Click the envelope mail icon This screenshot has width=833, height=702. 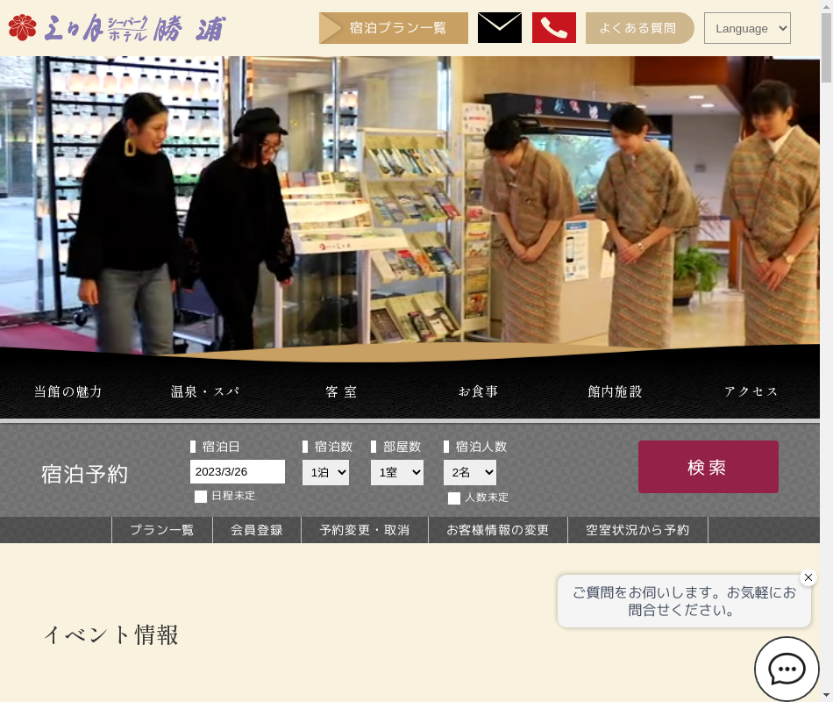(499, 28)
